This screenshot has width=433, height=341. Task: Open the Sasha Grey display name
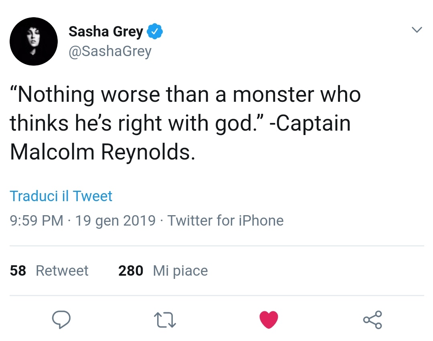(105, 32)
